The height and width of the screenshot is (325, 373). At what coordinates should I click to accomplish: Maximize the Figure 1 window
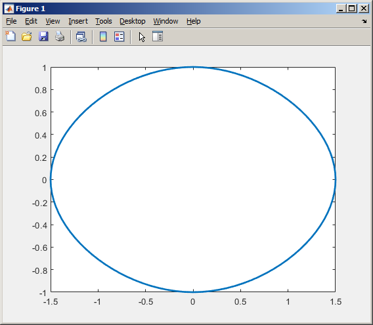pos(351,9)
